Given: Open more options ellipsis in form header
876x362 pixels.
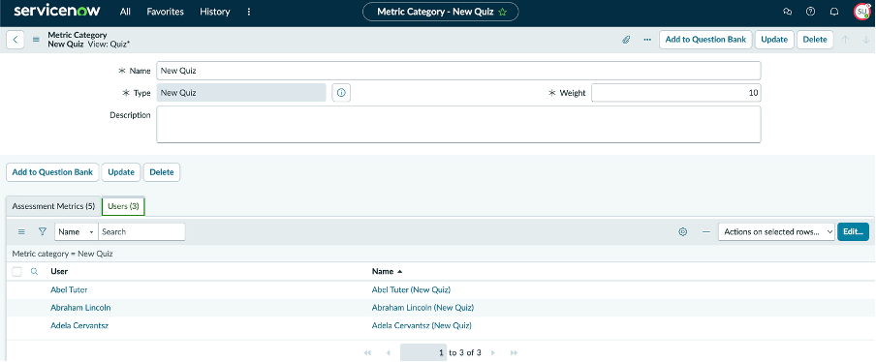Looking at the screenshot, I should click(x=647, y=40).
